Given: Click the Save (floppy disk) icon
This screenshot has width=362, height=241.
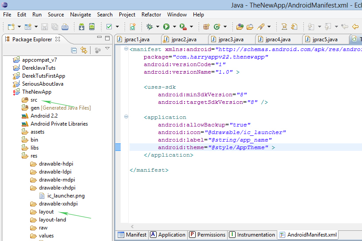Looking at the screenshot, I should (x=44, y=27).
